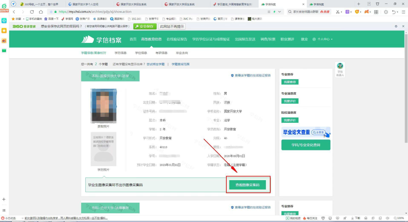Screen dimensions: 408x222
Task: Select 高等教育信息 in the top navigation
Action: coord(151,39)
